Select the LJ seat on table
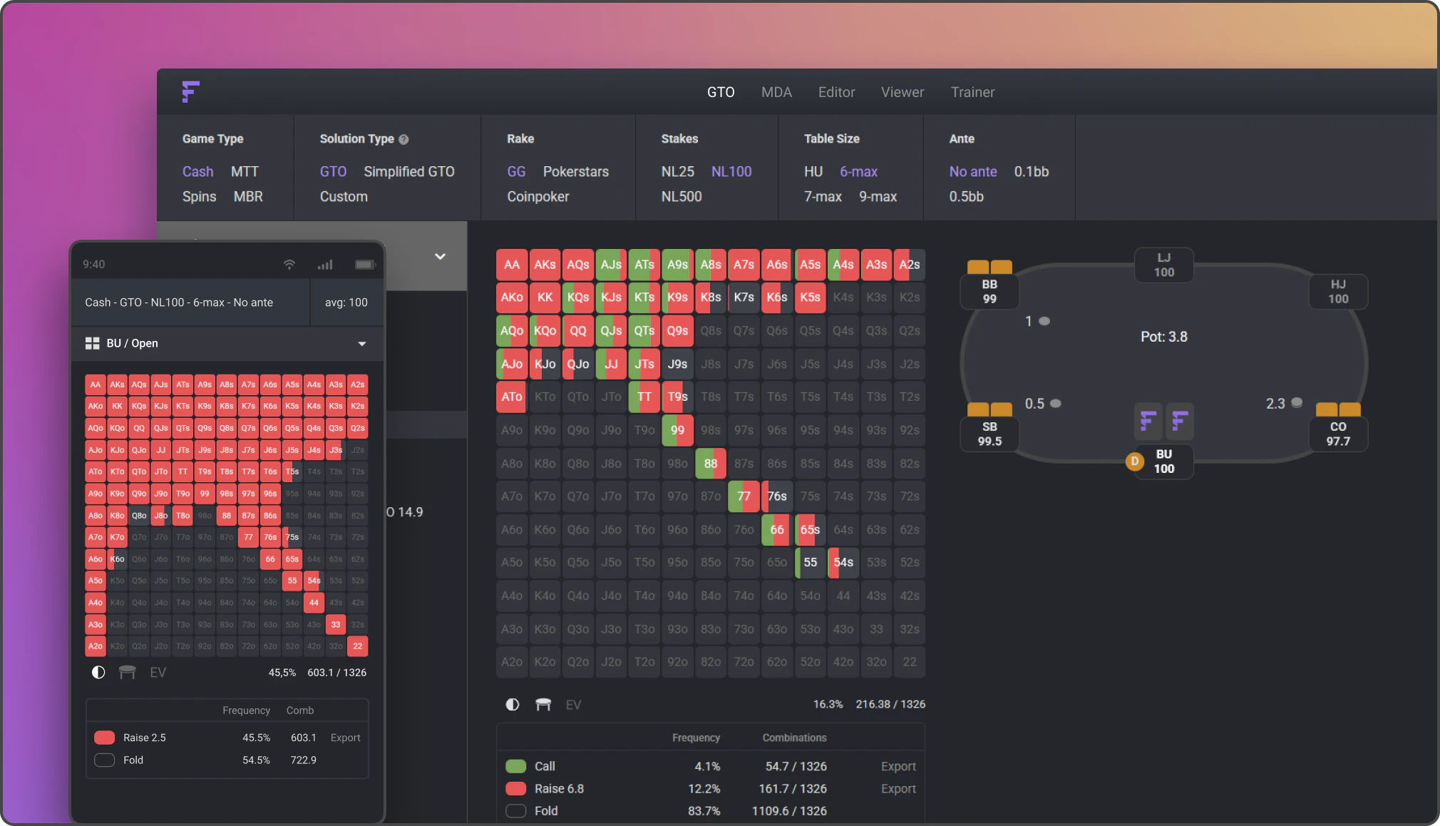 click(x=1163, y=265)
